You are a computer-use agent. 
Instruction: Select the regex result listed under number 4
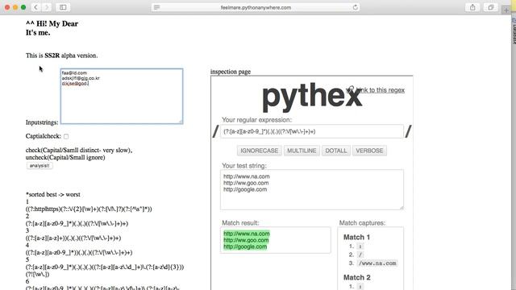pyautogui.click(x=79, y=252)
